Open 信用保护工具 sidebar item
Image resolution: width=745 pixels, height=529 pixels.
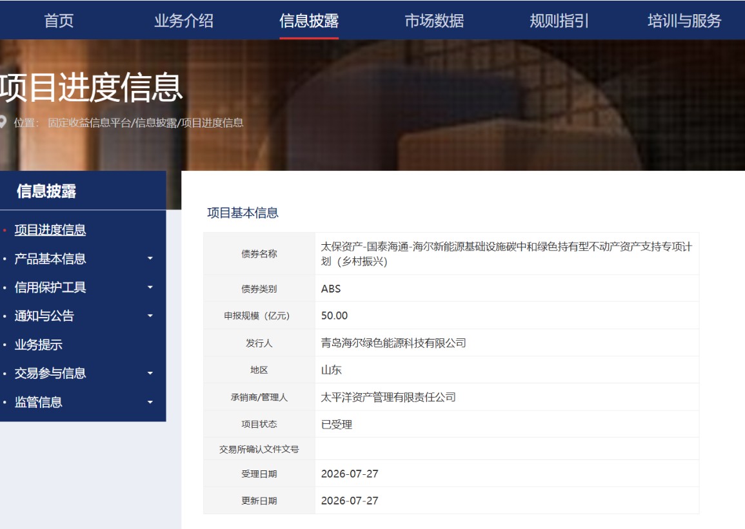[50, 287]
